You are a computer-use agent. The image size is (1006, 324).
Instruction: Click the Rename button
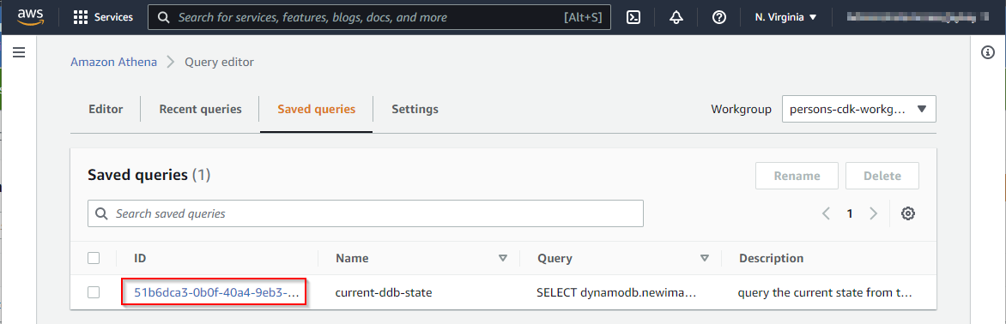coord(797,176)
